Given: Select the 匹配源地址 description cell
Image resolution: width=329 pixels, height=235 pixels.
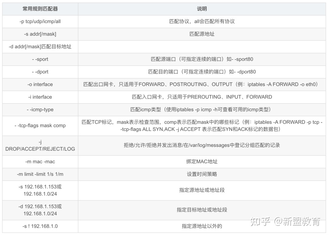Looking at the screenshot, I should coord(202,34).
